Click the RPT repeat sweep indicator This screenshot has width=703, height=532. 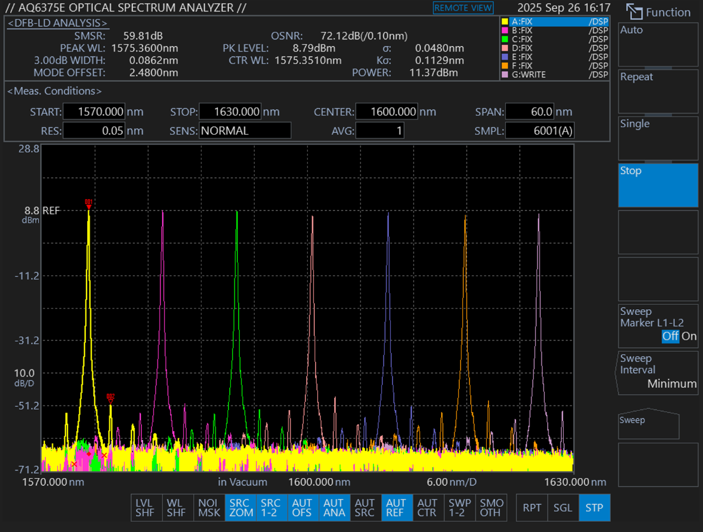[x=532, y=507]
